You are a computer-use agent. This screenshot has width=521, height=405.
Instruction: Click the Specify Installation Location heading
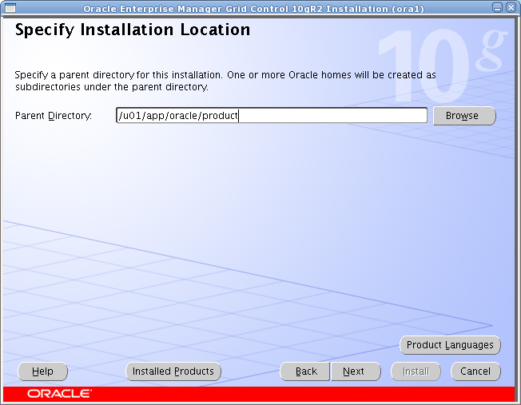point(133,30)
